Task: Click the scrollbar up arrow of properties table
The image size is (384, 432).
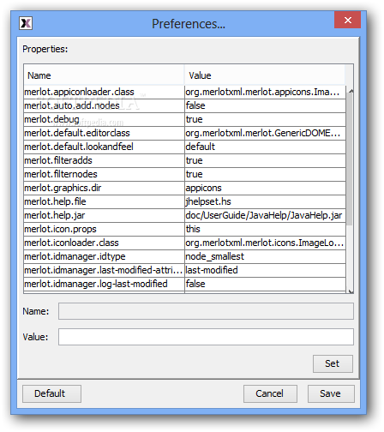Action: pos(351,91)
